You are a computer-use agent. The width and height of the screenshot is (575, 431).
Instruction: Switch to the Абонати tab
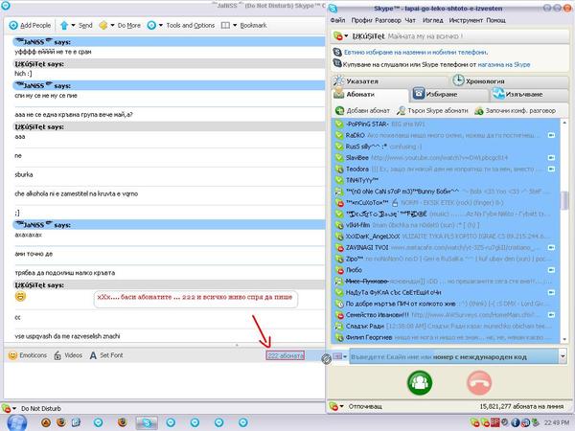point(370,94)
